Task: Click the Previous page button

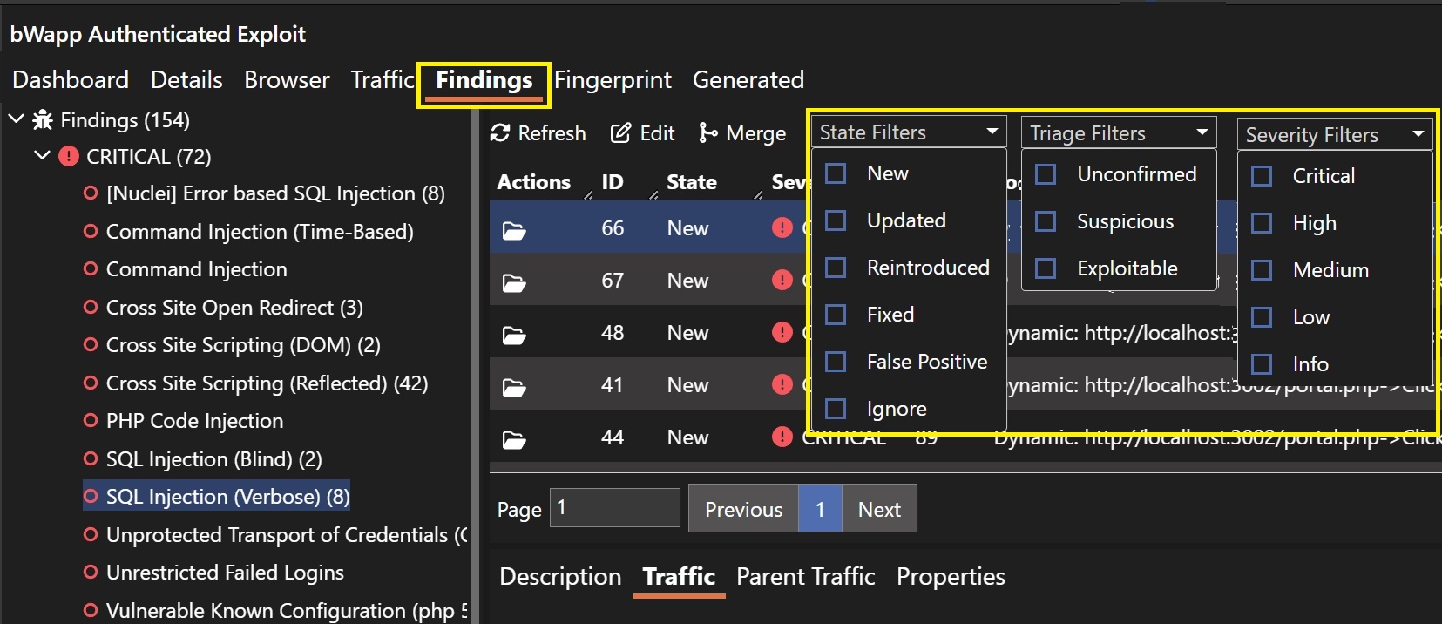Action: click(743, 509)
